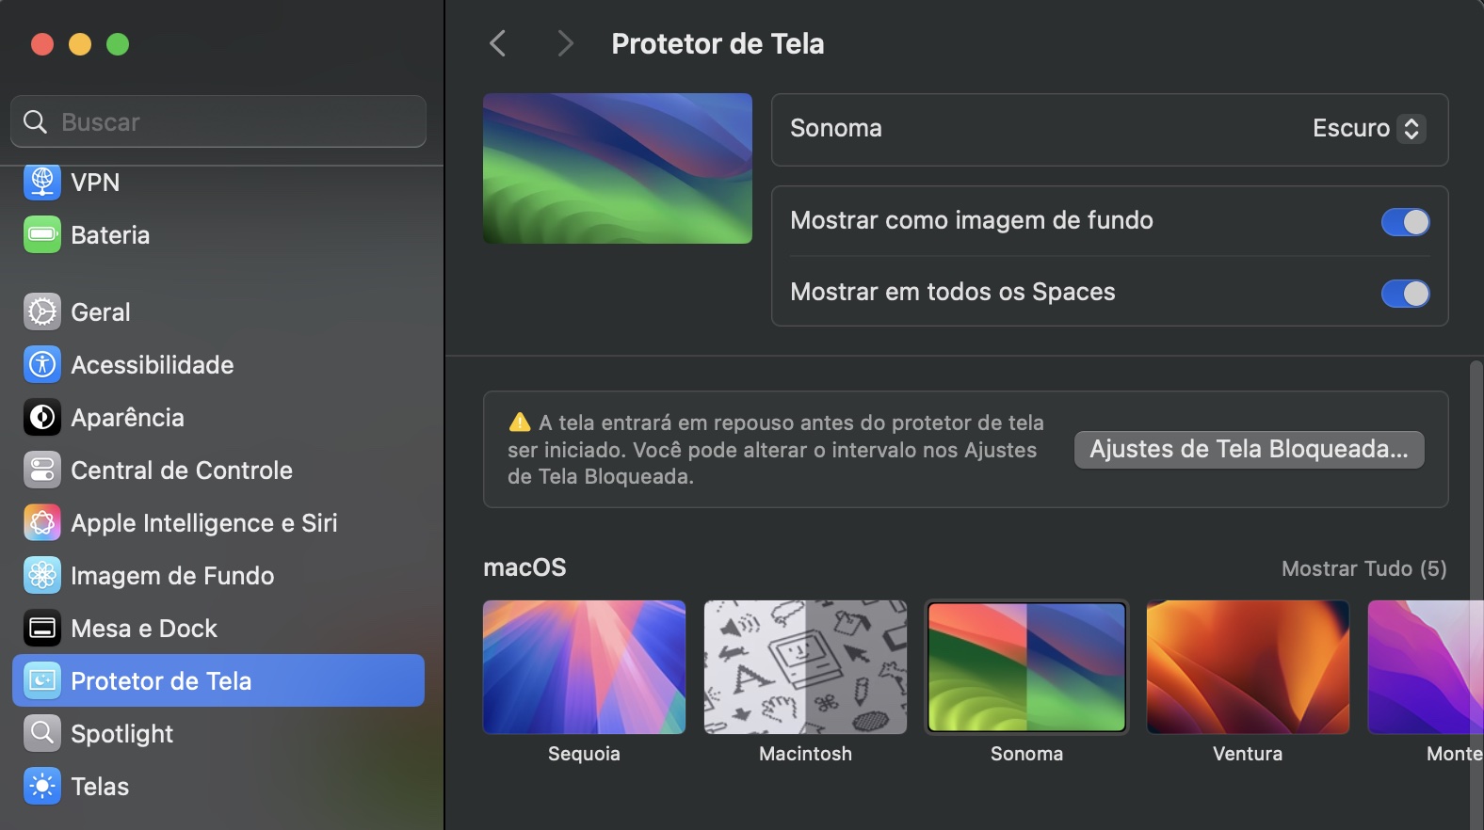
Task: Click the Acessibilidade icon in the sidebar
Action: click(41, 364)
